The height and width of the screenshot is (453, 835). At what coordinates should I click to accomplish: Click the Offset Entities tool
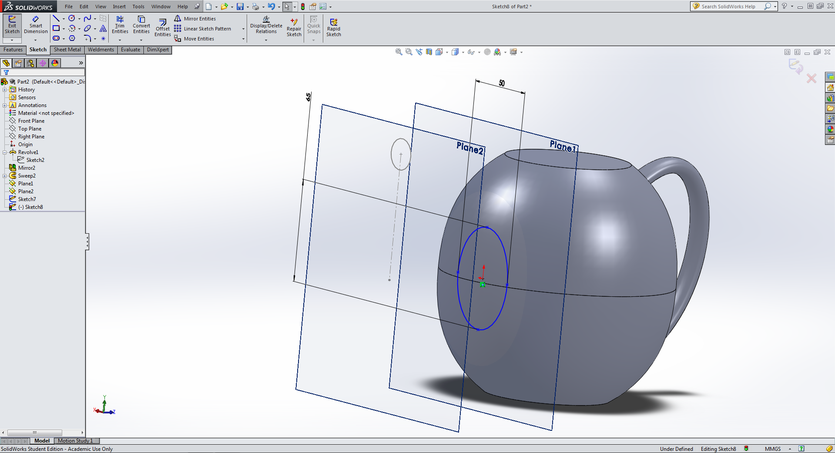point(163,28)
